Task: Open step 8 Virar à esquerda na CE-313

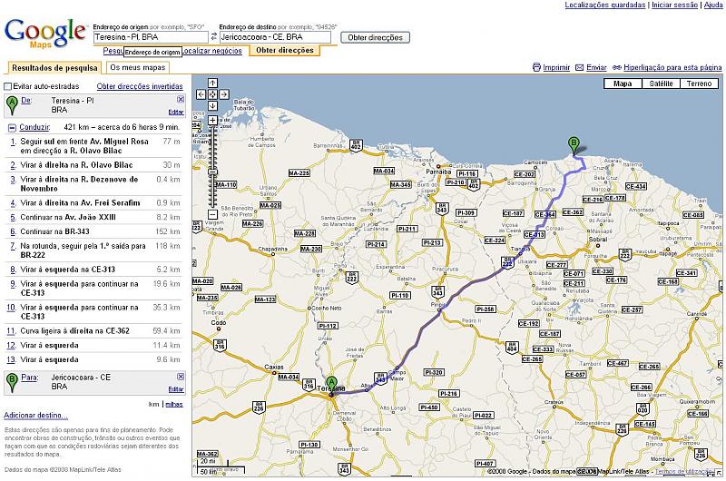Action: pyautogui.click(x=94, y=270)
